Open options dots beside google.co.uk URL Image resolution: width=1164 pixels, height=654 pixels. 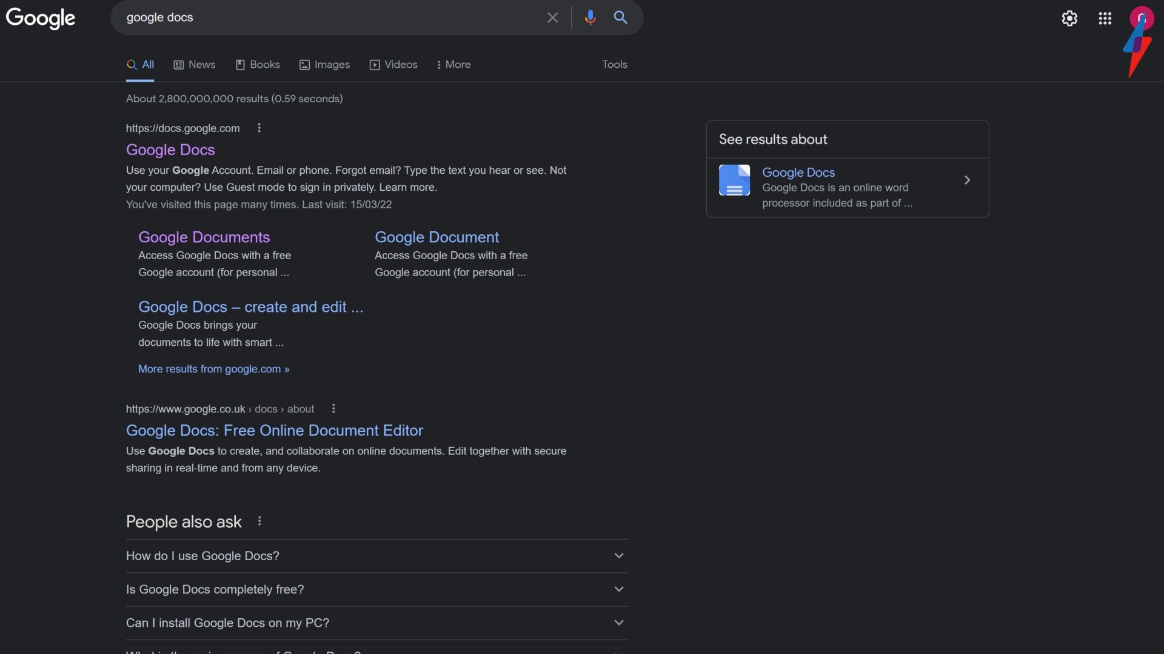[333, 409]
